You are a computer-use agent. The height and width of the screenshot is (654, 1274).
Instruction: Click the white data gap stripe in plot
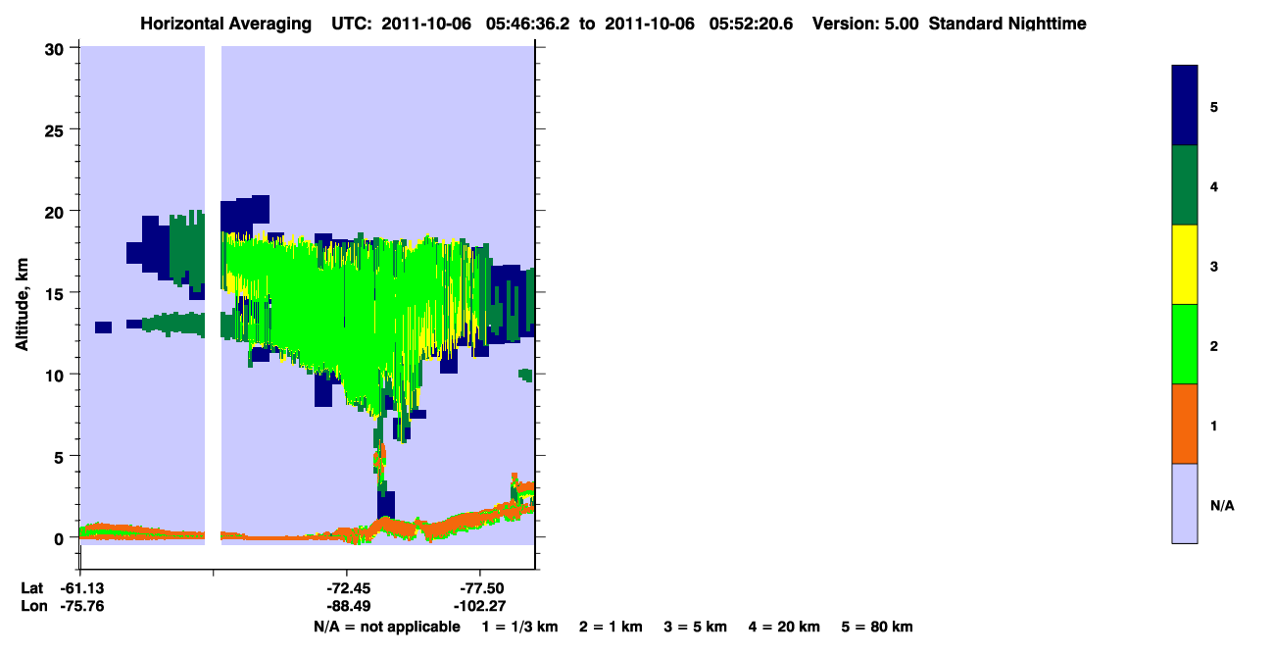(213, 294)
